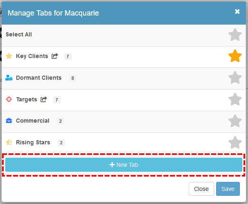Add a New Tab
Screen dimensions: 248x204
point(124,165)
